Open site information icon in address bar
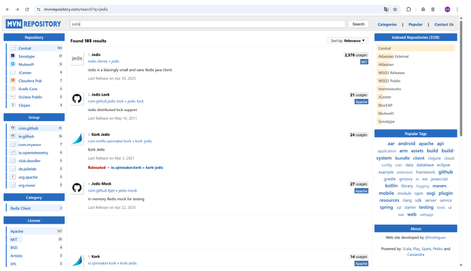The image size is (471, 271). [x=39, y=9]
